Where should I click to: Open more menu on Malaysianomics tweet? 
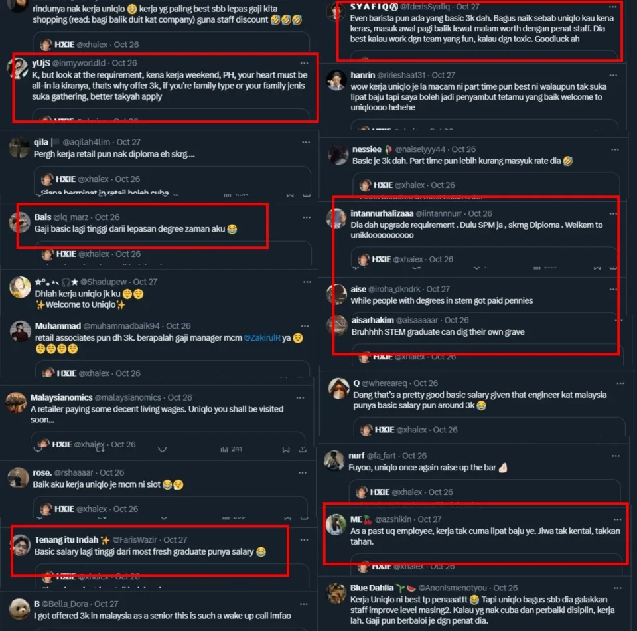300,398
